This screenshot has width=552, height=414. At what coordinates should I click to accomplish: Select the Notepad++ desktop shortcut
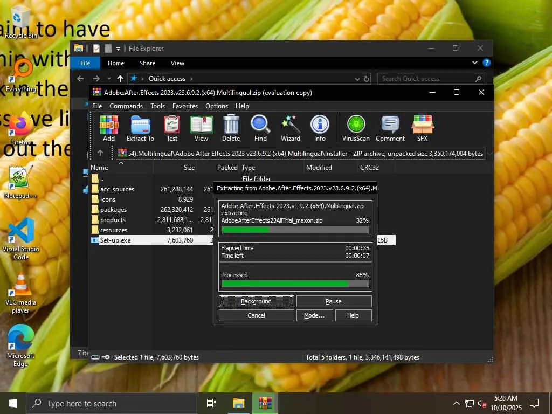pyautogui.click(x=21, y=182)
